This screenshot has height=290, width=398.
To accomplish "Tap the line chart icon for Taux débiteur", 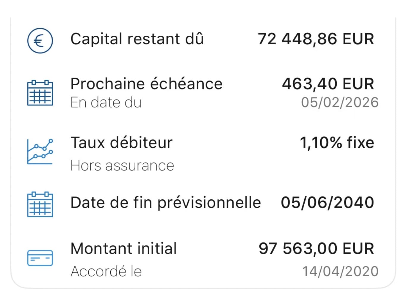I will tap(40, 151).
